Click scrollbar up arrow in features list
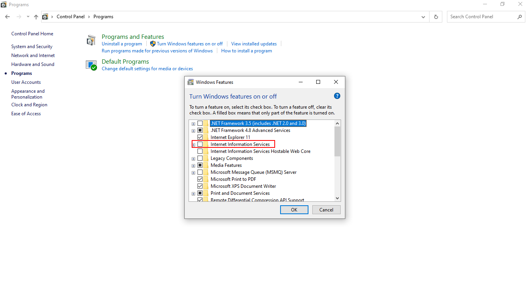530x298 pixels. tap(337, 123)
